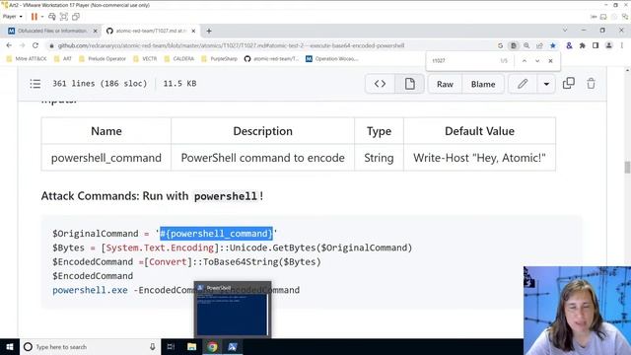Toggle the bookmark star for this page
Image resolution: width=631 pixels, height=355 pixels.
tap(553, 45)
